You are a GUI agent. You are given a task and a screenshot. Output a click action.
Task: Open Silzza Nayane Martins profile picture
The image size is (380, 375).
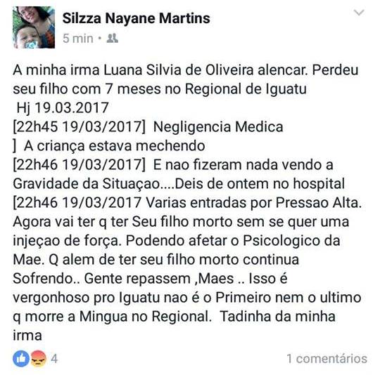[x=34, y=27]
